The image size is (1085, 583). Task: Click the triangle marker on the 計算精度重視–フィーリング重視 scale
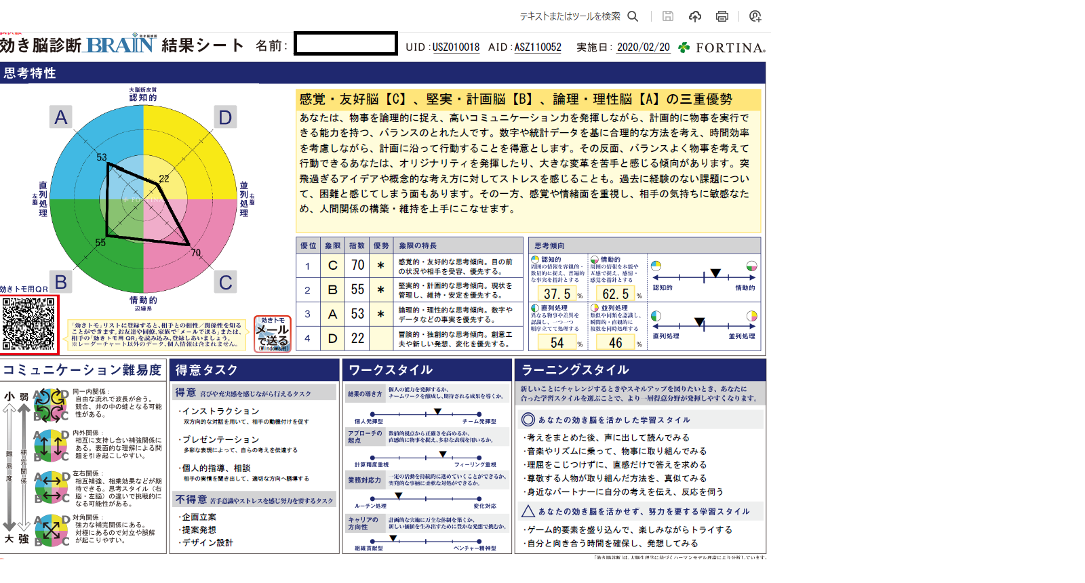(x=443, y=454)
